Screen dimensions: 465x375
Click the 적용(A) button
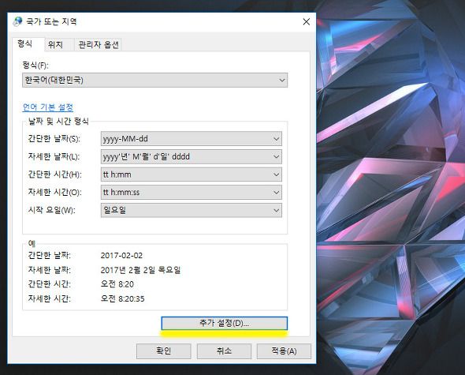click(x=284, y=351)
